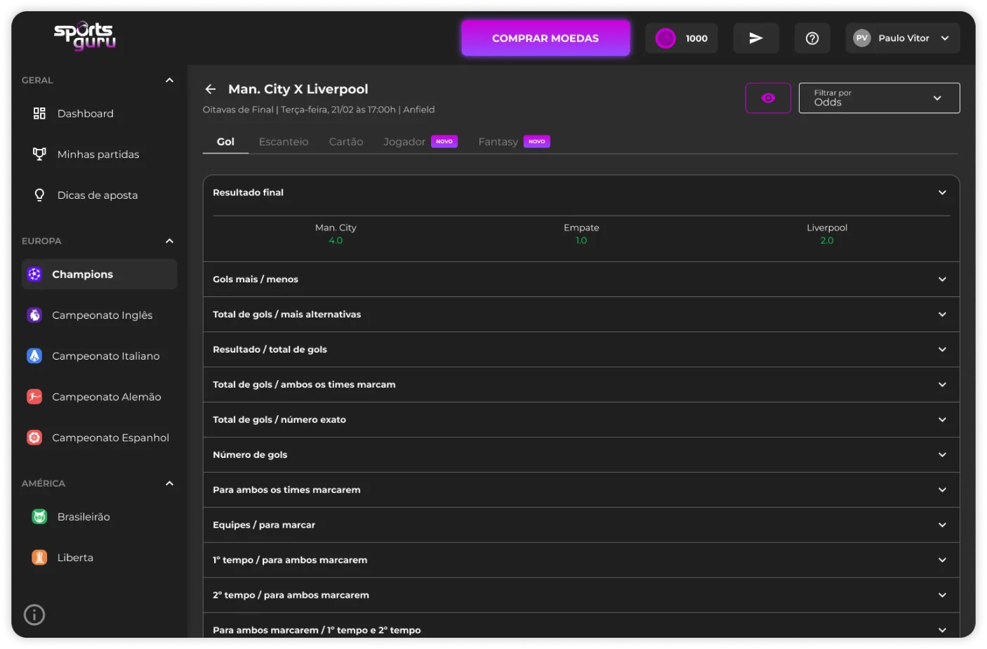Click the Dashboard grid icon
This screenshot has height=649, width=987.
pos(39,114)
